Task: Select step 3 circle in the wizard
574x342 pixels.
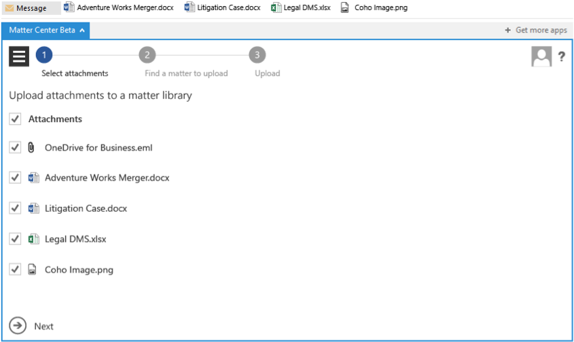Action: tap(257, 55)
